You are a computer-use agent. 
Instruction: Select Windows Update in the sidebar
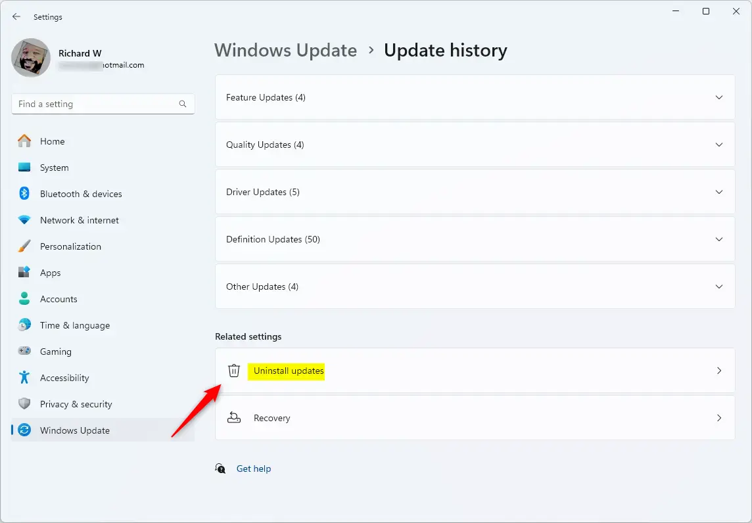[x=25, y=430]
